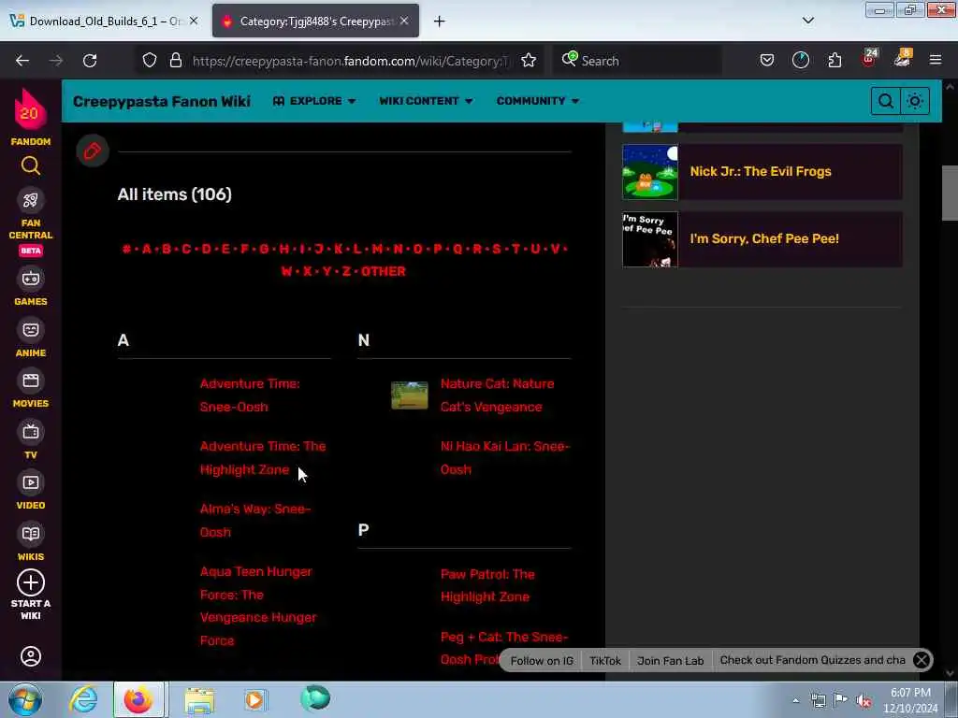Click the TikTok button

point(605,661)
